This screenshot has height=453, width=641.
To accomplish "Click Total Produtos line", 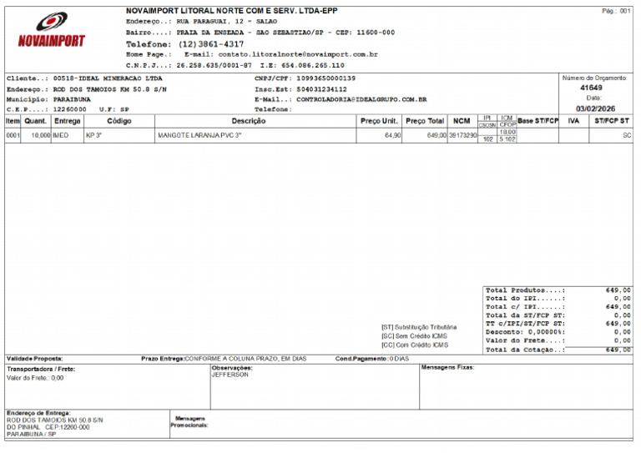I will click(x=558, y=290).
